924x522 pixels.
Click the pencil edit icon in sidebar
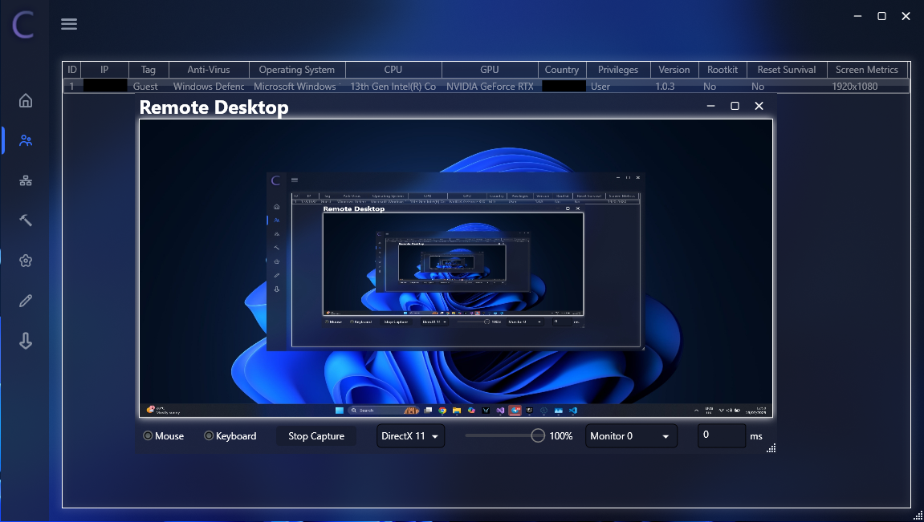click(26, 301)
